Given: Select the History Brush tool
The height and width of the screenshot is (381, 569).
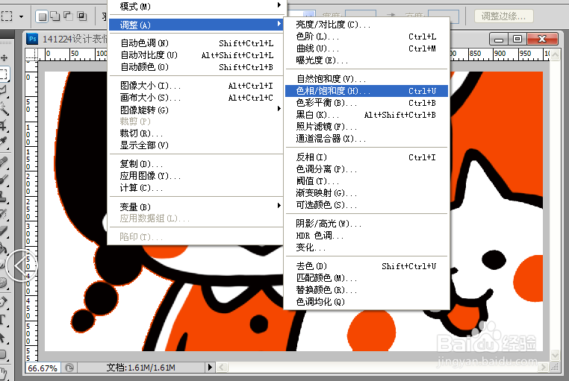Looking at the screenshot, I should point(4,215).
